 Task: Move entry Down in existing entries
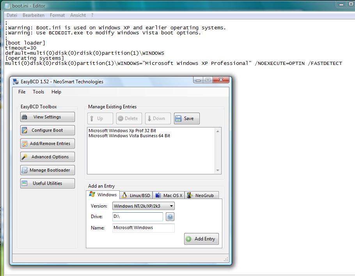pos(158,118)
